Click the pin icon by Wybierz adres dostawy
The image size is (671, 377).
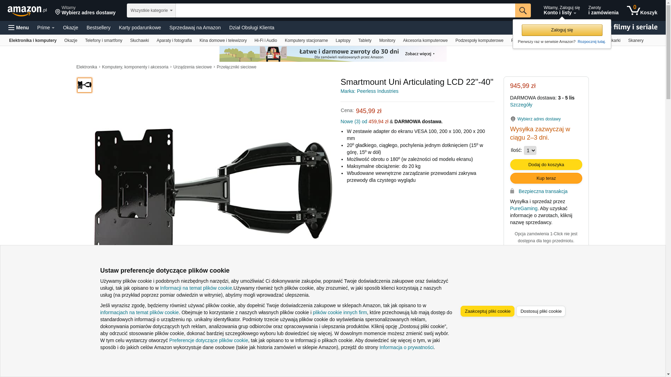(x=513, y=119)
